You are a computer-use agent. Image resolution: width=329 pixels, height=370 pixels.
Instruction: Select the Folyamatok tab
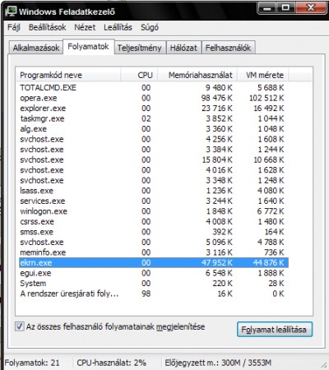[x=88, y=47]
